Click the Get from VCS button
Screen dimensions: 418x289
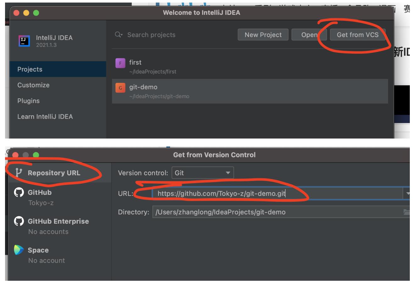pos(358,35)
